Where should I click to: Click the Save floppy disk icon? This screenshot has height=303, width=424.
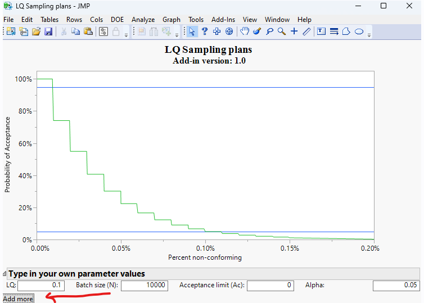tap(48, 31)
